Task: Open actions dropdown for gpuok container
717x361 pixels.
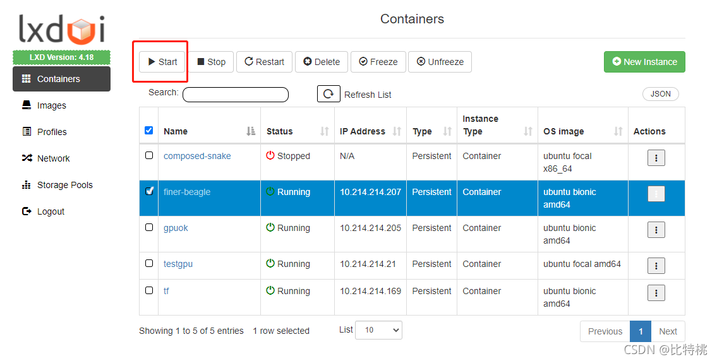Action: pyautogui.click(x=656, y=230)
